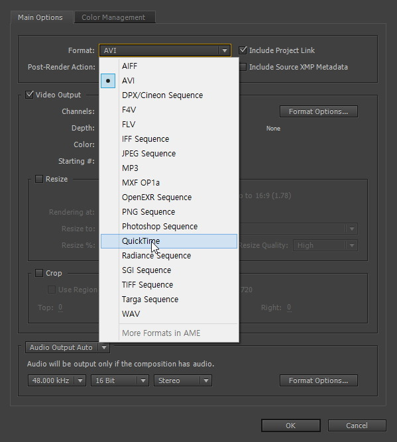
Task: Select OpenEXR Sequence format
Action: tap(169, 197)
